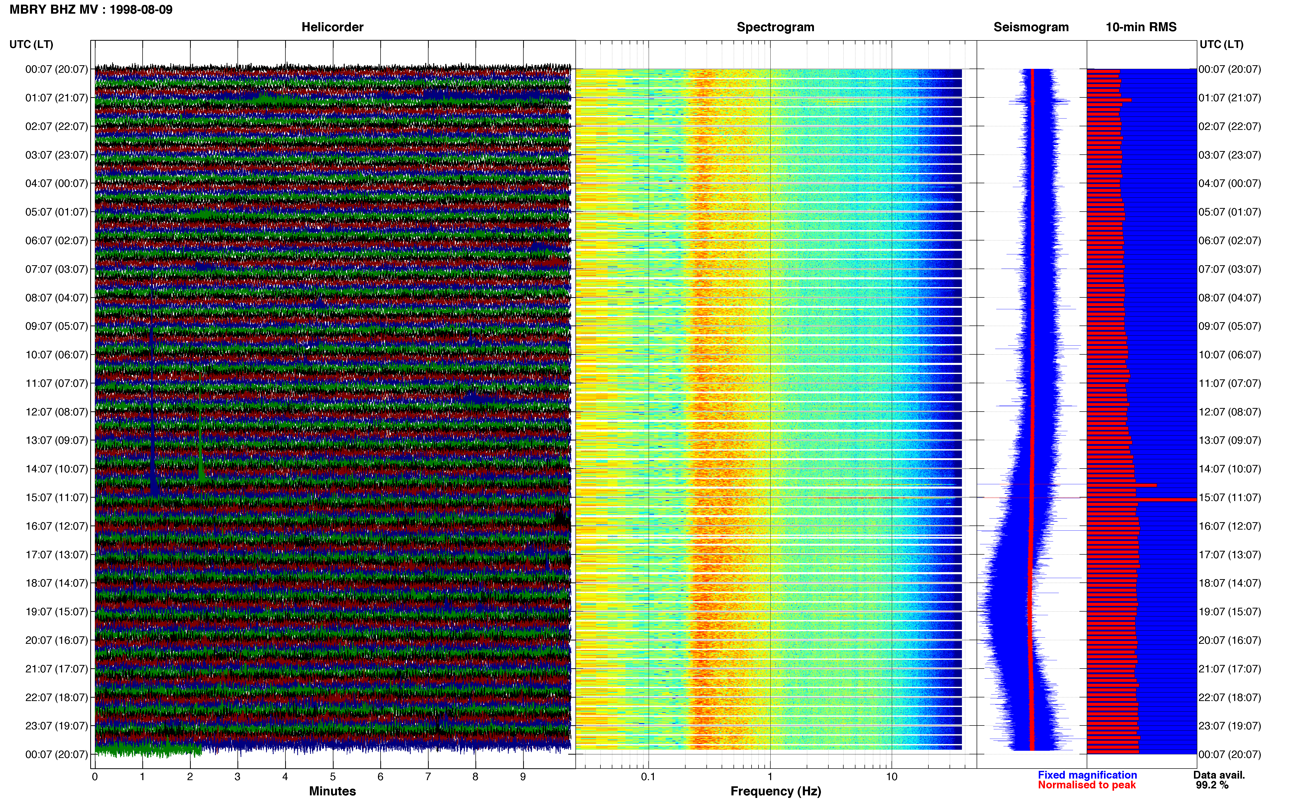
Task: Click spectrogram frequency tick '0.1'
Action: pyautogui.click(x=648, y=777)
